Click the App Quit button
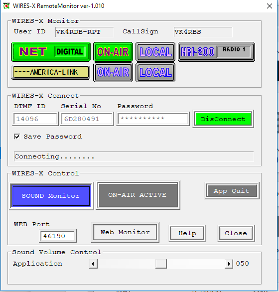 (x=232, y=191)
